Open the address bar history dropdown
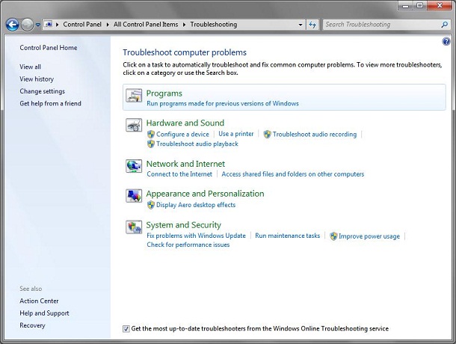 coord(301,25)
